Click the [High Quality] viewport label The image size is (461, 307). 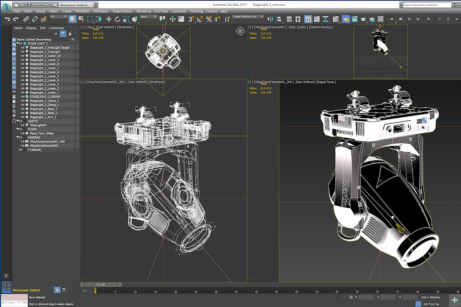pyautogui.click(x=298, y=27)
